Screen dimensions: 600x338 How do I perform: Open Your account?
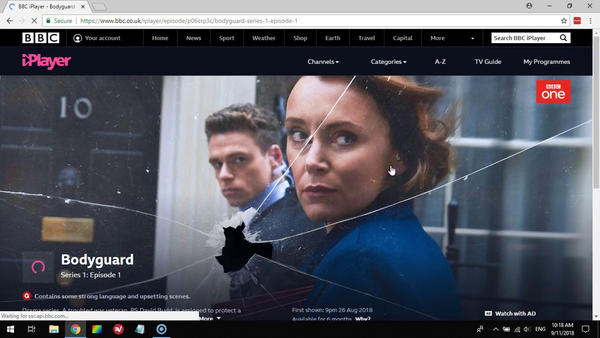click(97, 38)
